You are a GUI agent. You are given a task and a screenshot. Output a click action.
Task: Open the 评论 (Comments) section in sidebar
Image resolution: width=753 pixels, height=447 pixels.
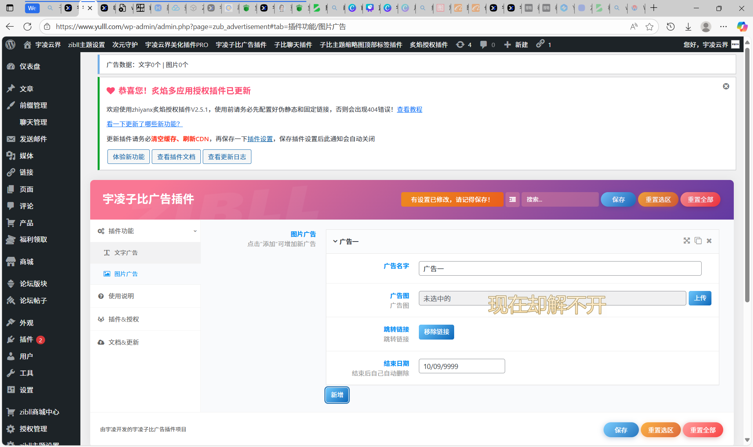point(26,206)
